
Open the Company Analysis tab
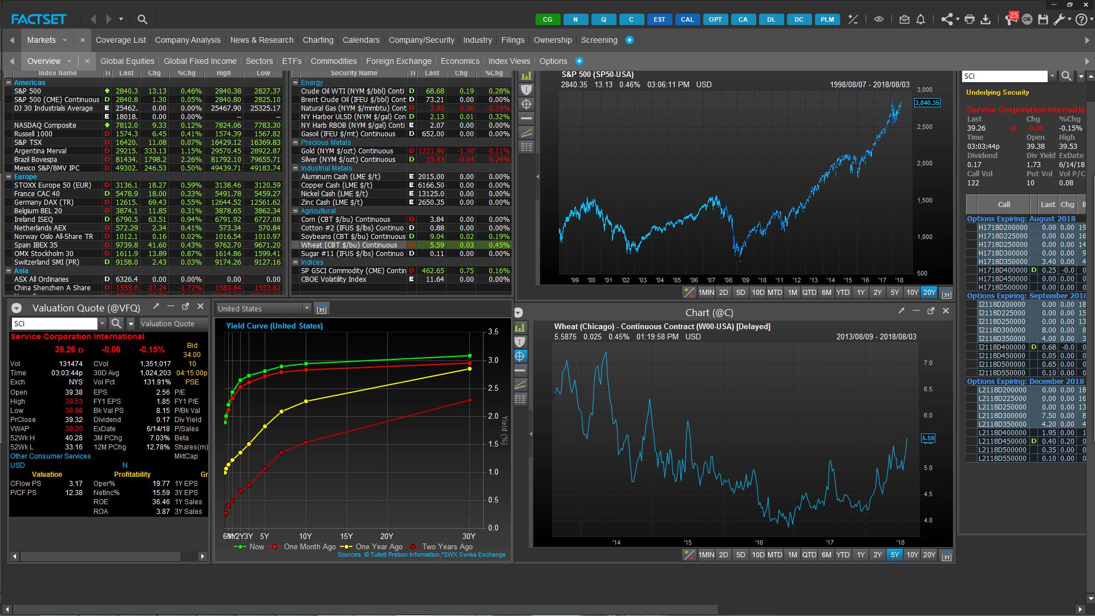188,40
